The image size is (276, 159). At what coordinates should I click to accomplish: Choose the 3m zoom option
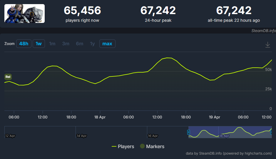[66, 44]
